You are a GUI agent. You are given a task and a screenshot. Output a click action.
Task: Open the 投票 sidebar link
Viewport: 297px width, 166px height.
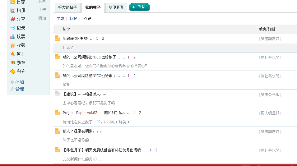point(21,37)
